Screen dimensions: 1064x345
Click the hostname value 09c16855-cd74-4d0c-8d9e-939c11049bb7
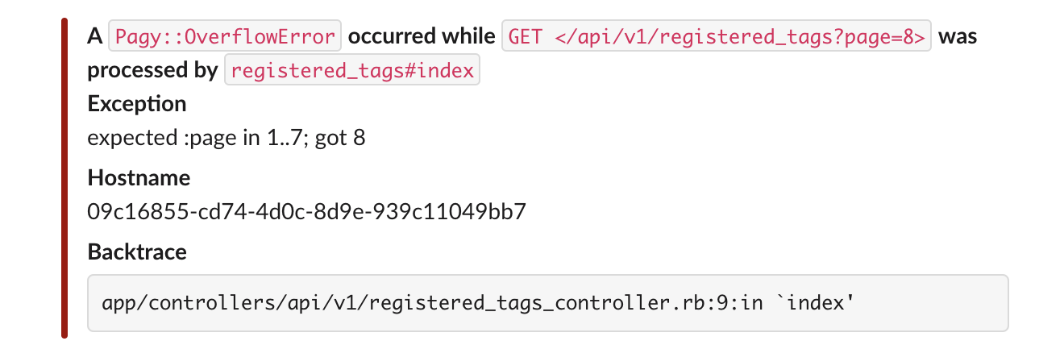click(306, 211)
